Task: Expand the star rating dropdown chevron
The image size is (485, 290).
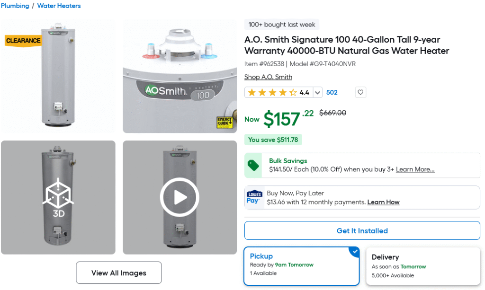Action: [x=317, y=92]
